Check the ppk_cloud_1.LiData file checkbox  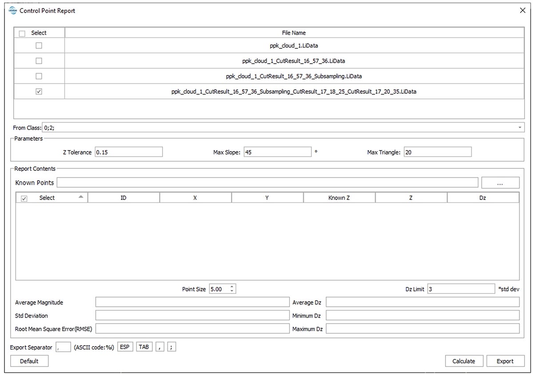click(x=39, y=46)
